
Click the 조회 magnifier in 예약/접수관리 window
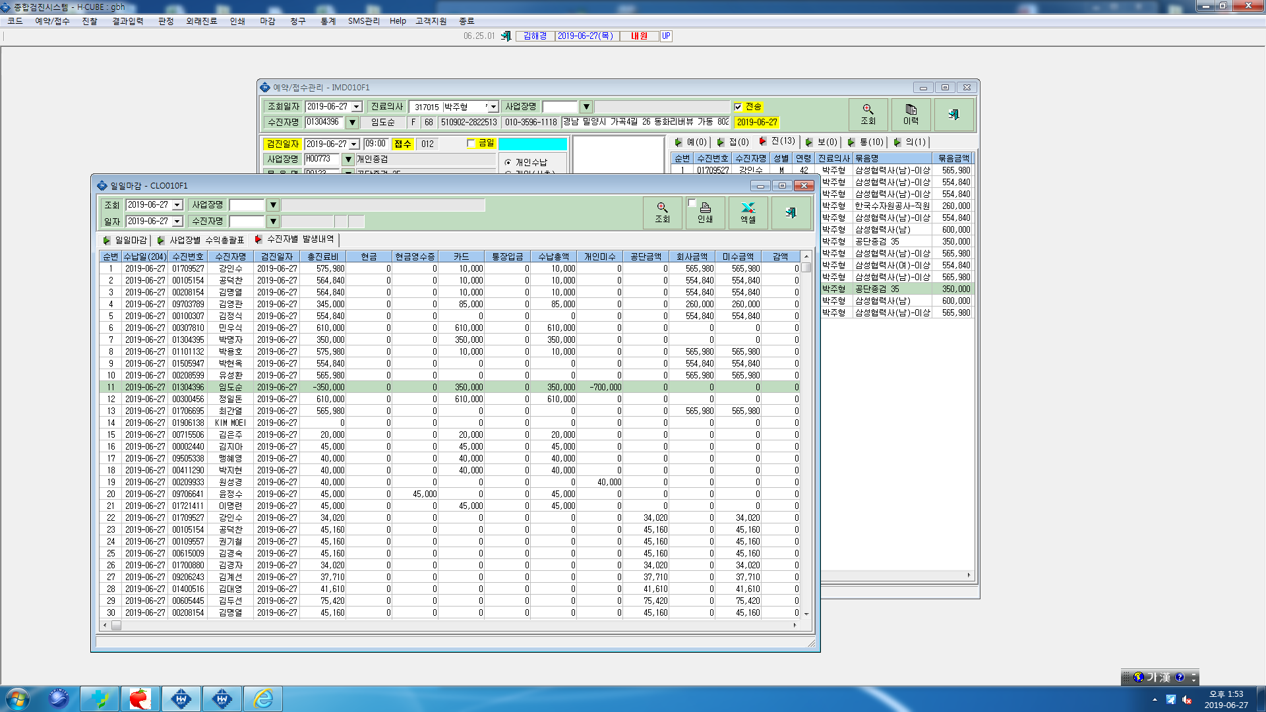(868, 114)
